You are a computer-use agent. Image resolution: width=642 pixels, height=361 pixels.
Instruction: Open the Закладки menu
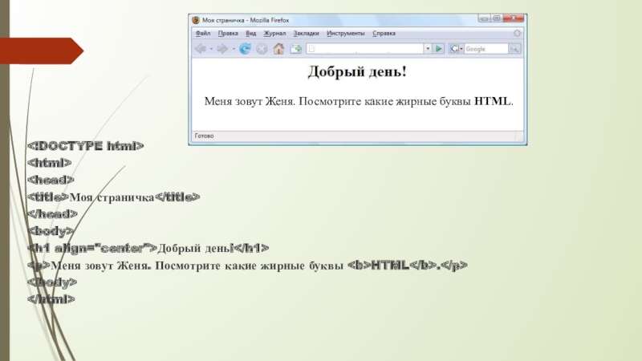(306, 34)
